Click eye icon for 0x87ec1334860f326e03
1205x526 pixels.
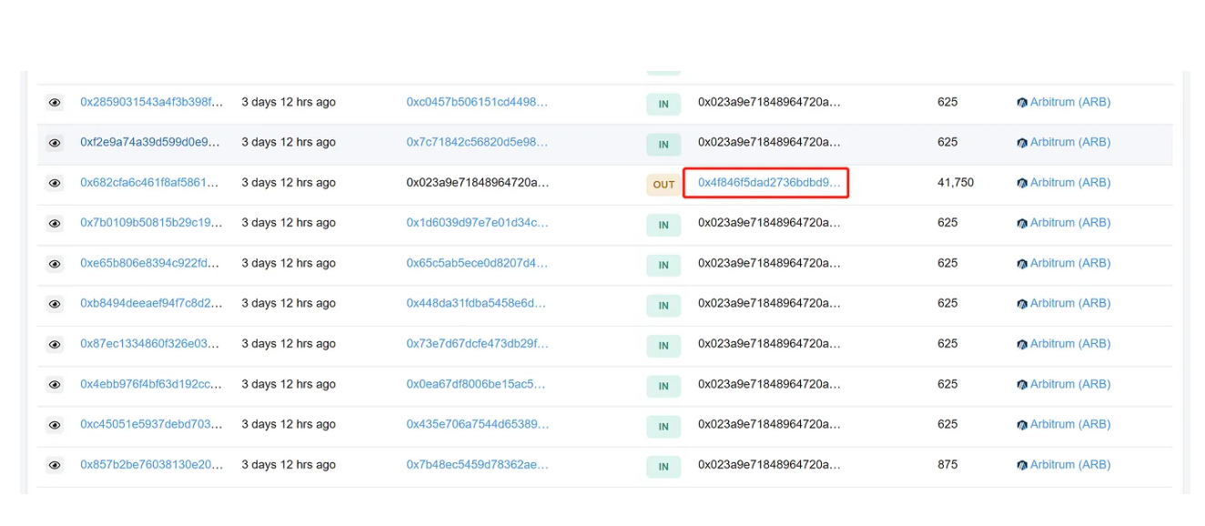point(55,344)
